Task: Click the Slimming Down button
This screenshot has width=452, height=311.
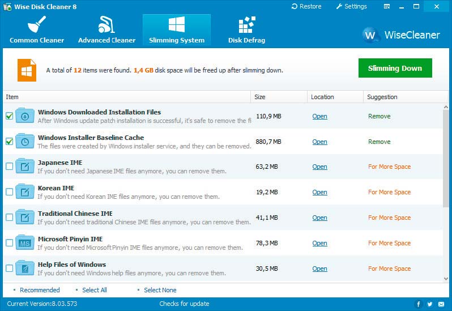Action: [395, 68]
